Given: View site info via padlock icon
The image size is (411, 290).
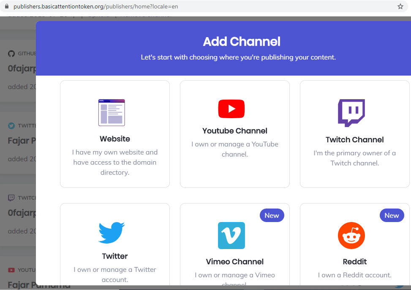Looking at the screenshot, I should click(x=7, y=6).
